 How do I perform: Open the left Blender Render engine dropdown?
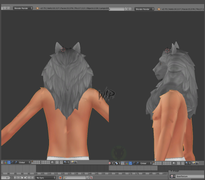[x=23, y=8]
